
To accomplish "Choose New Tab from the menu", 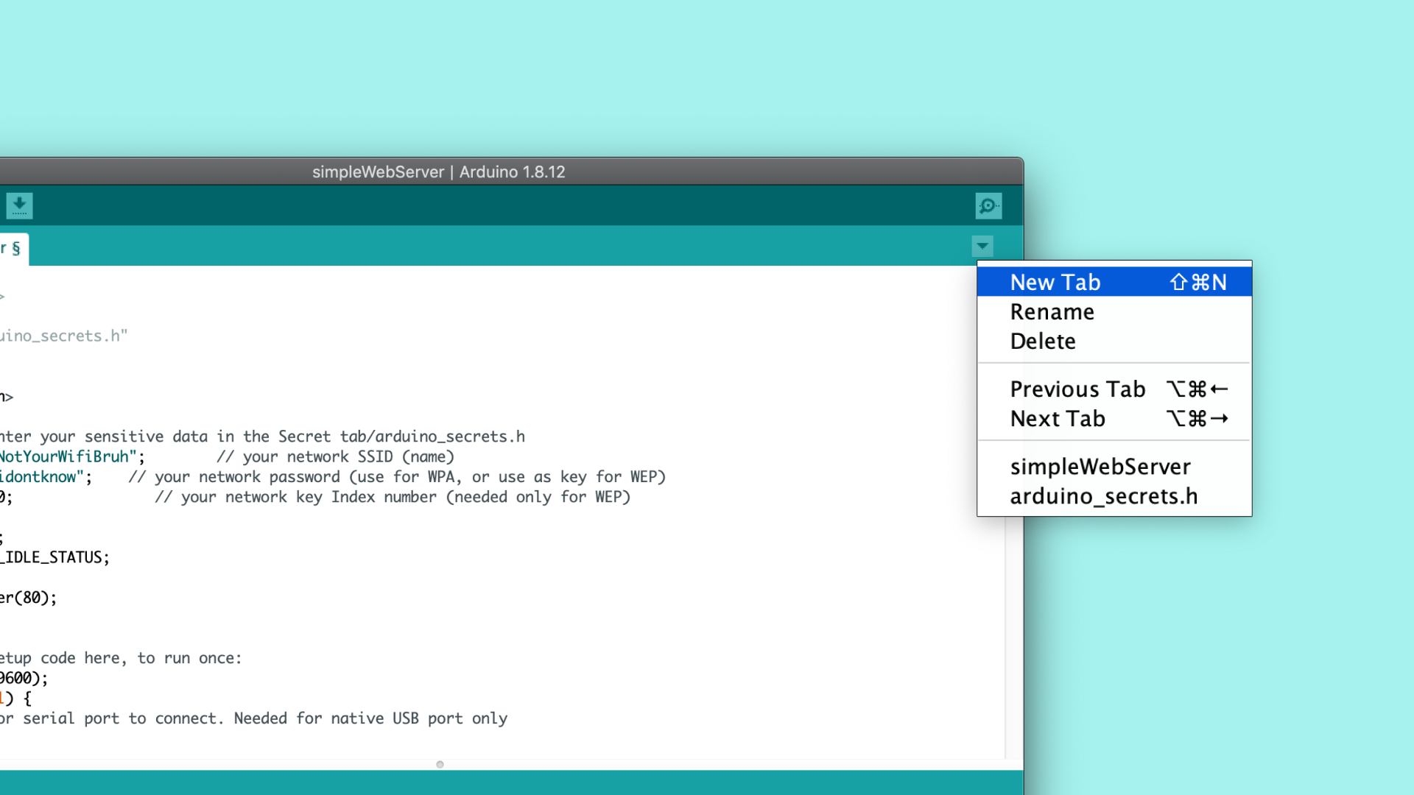I will click(1055, 282).
